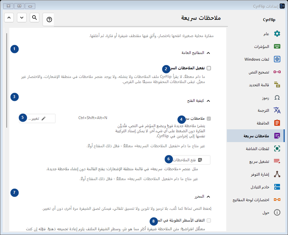The image size is (288, 235).
Task: Select the Omega symbols (رموز) icon
Action: click(277, 97)
